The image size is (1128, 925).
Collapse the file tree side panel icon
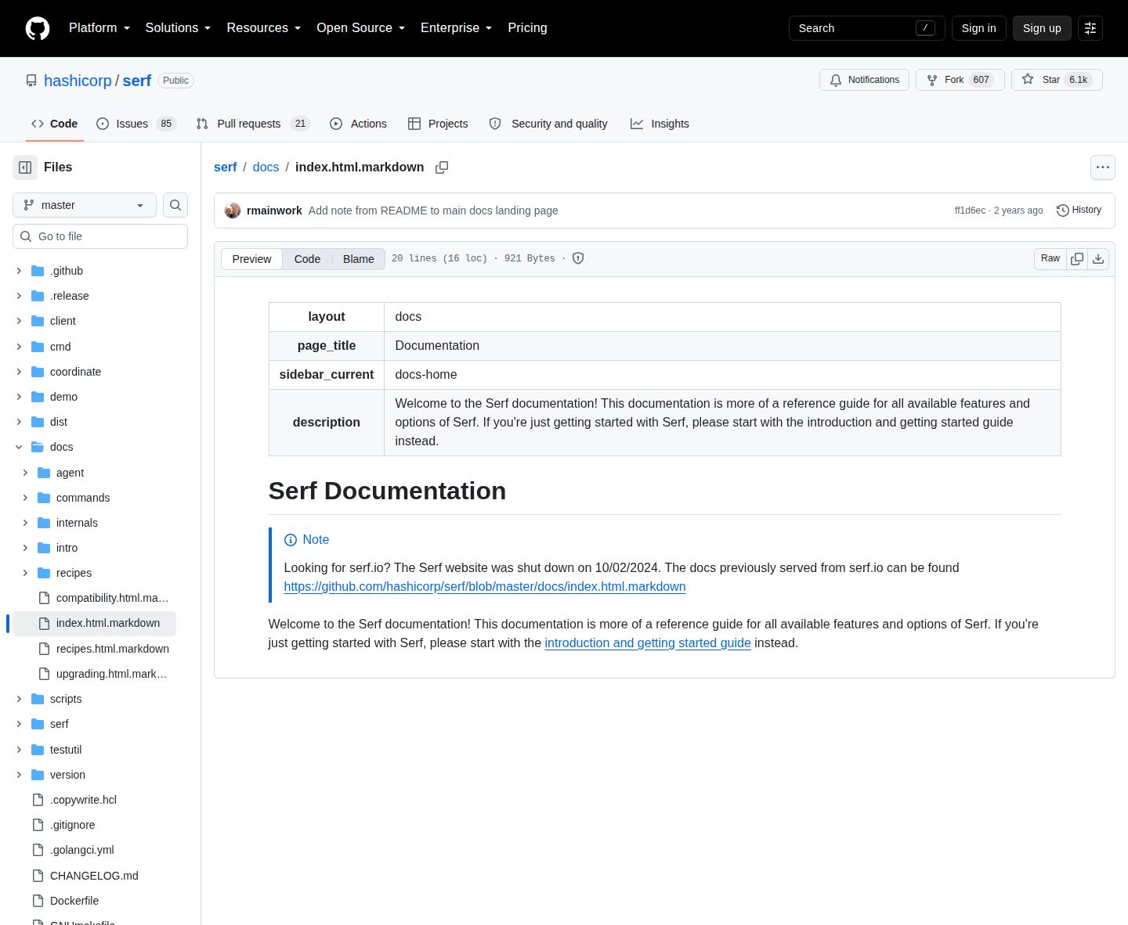25,167
